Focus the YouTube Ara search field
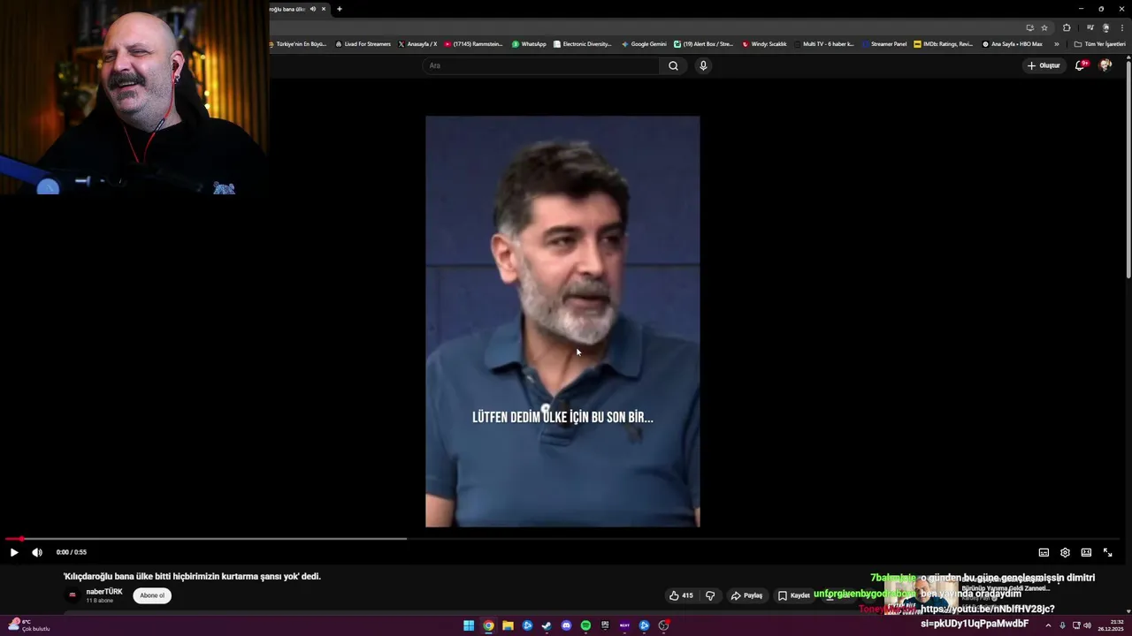The width and height of the screenshot is (1132, 636). point(541,65)
